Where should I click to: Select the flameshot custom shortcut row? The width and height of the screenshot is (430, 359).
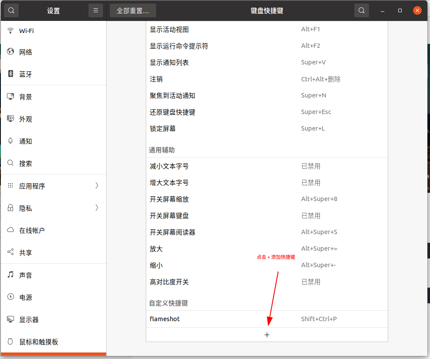267,319
